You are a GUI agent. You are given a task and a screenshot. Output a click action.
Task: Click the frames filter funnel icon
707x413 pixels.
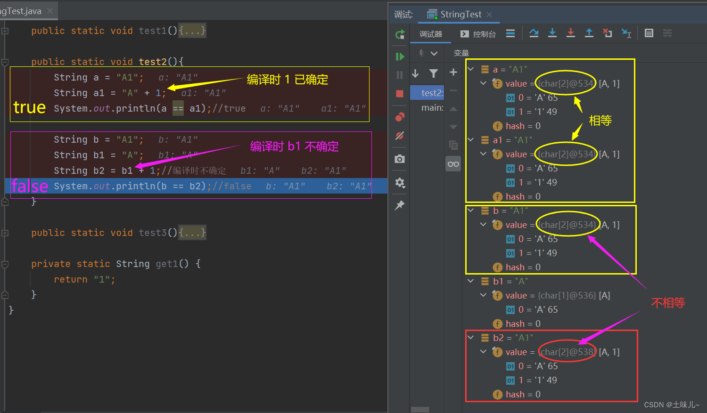point(434,73)
